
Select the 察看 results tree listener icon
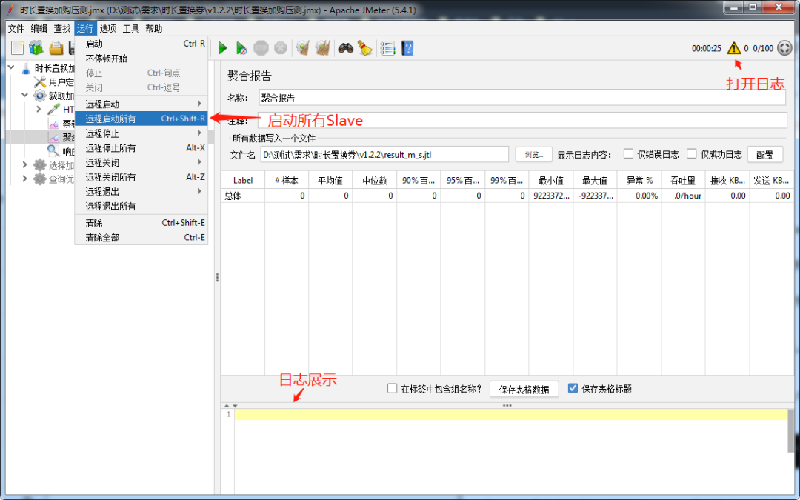pyautogui.click(x=53, y=123)
